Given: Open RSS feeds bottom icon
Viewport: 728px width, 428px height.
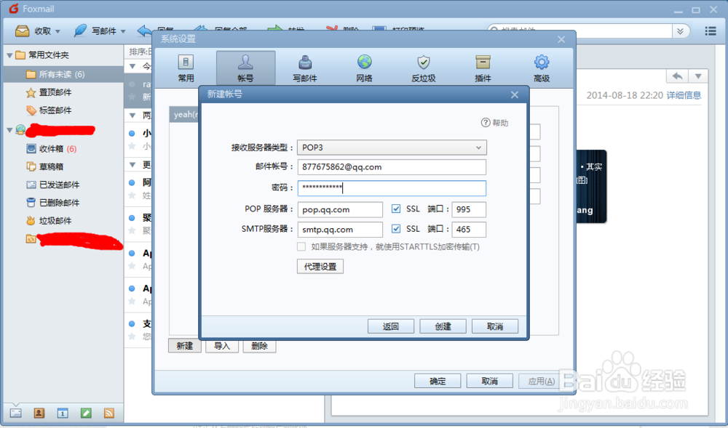Looking at the screenshot, I should (109, 413).
